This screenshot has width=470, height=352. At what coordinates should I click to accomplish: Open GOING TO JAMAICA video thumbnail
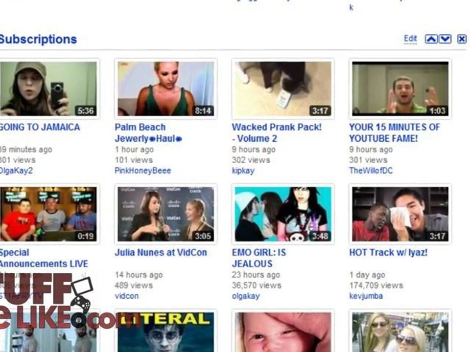coord(48,89)
